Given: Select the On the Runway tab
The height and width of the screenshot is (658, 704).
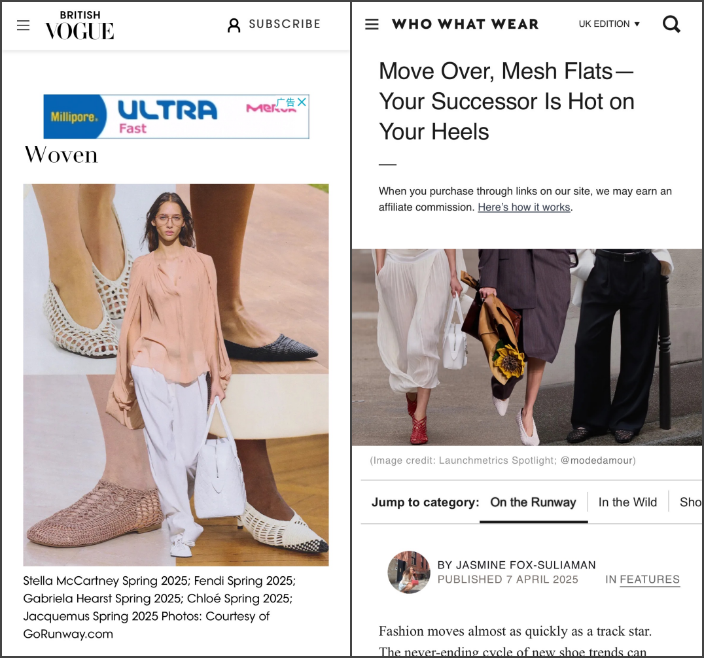Looking at the screenshot, I should (x=533, y=502).
